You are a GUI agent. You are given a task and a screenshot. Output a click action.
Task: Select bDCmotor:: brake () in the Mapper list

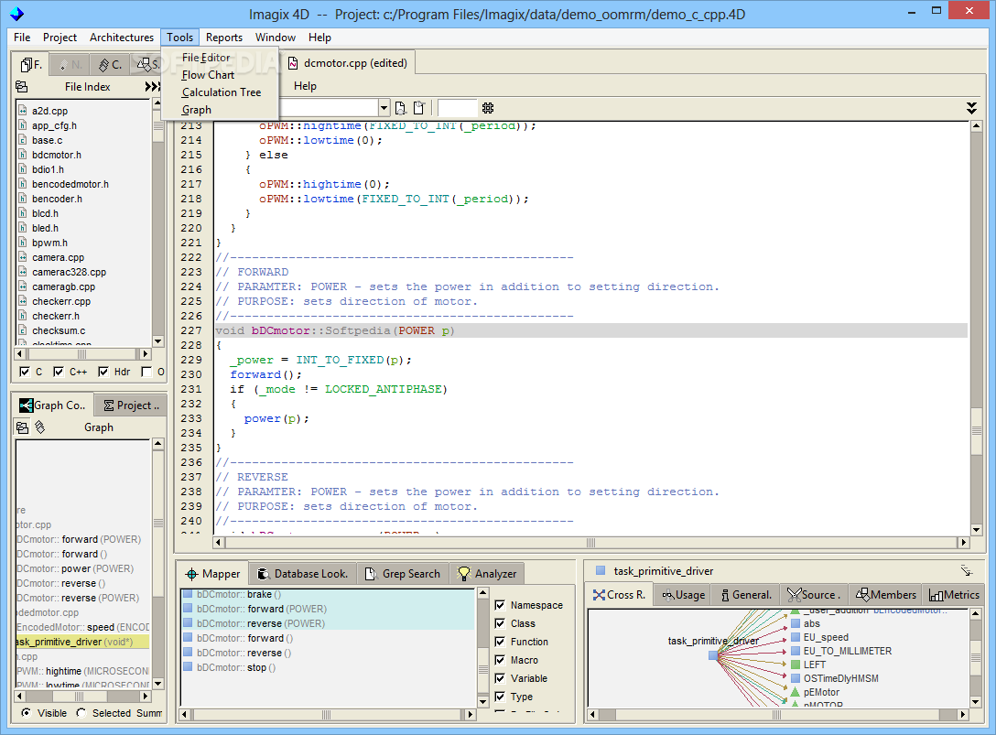coord(328,594)
